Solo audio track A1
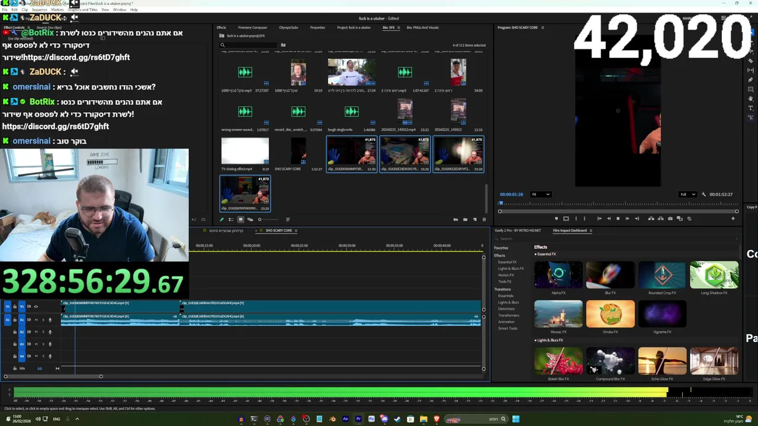Viewport: 758px width, 426px height. [43, 320]
